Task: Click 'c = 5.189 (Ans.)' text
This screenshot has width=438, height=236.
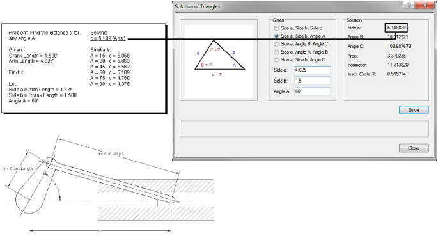Action: click(x=108, y=38)
